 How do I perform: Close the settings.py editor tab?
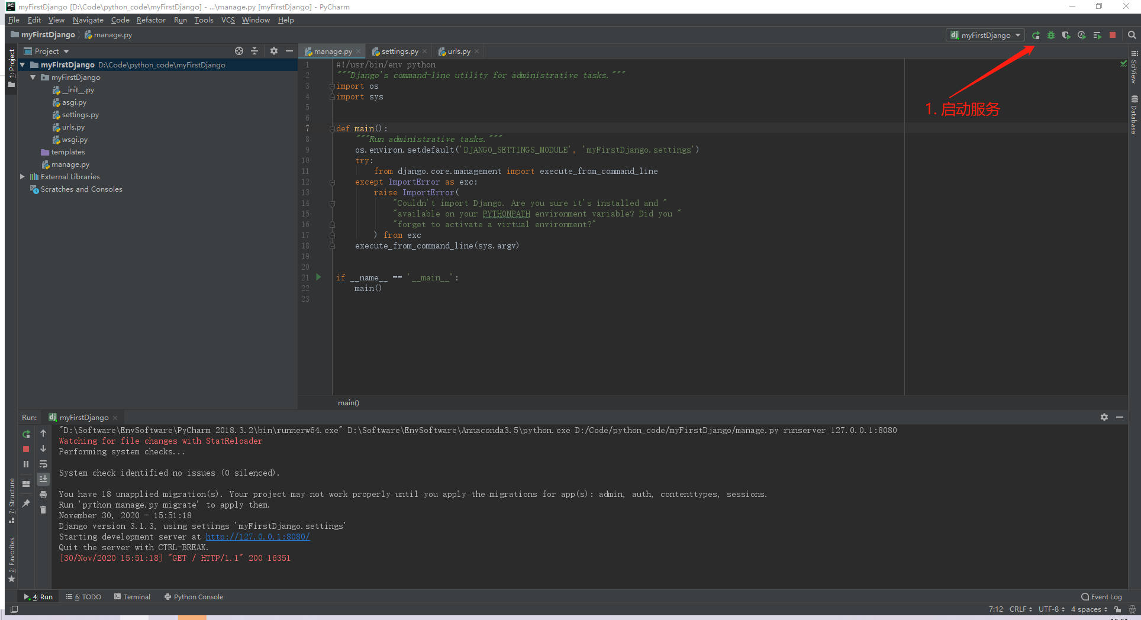point(425,51)
